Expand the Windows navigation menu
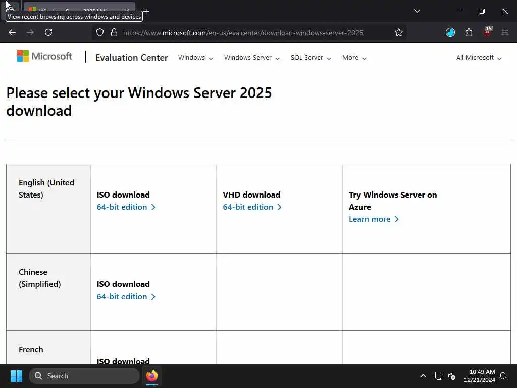This screenshot has height=388, width=517. tap(195, 58)
